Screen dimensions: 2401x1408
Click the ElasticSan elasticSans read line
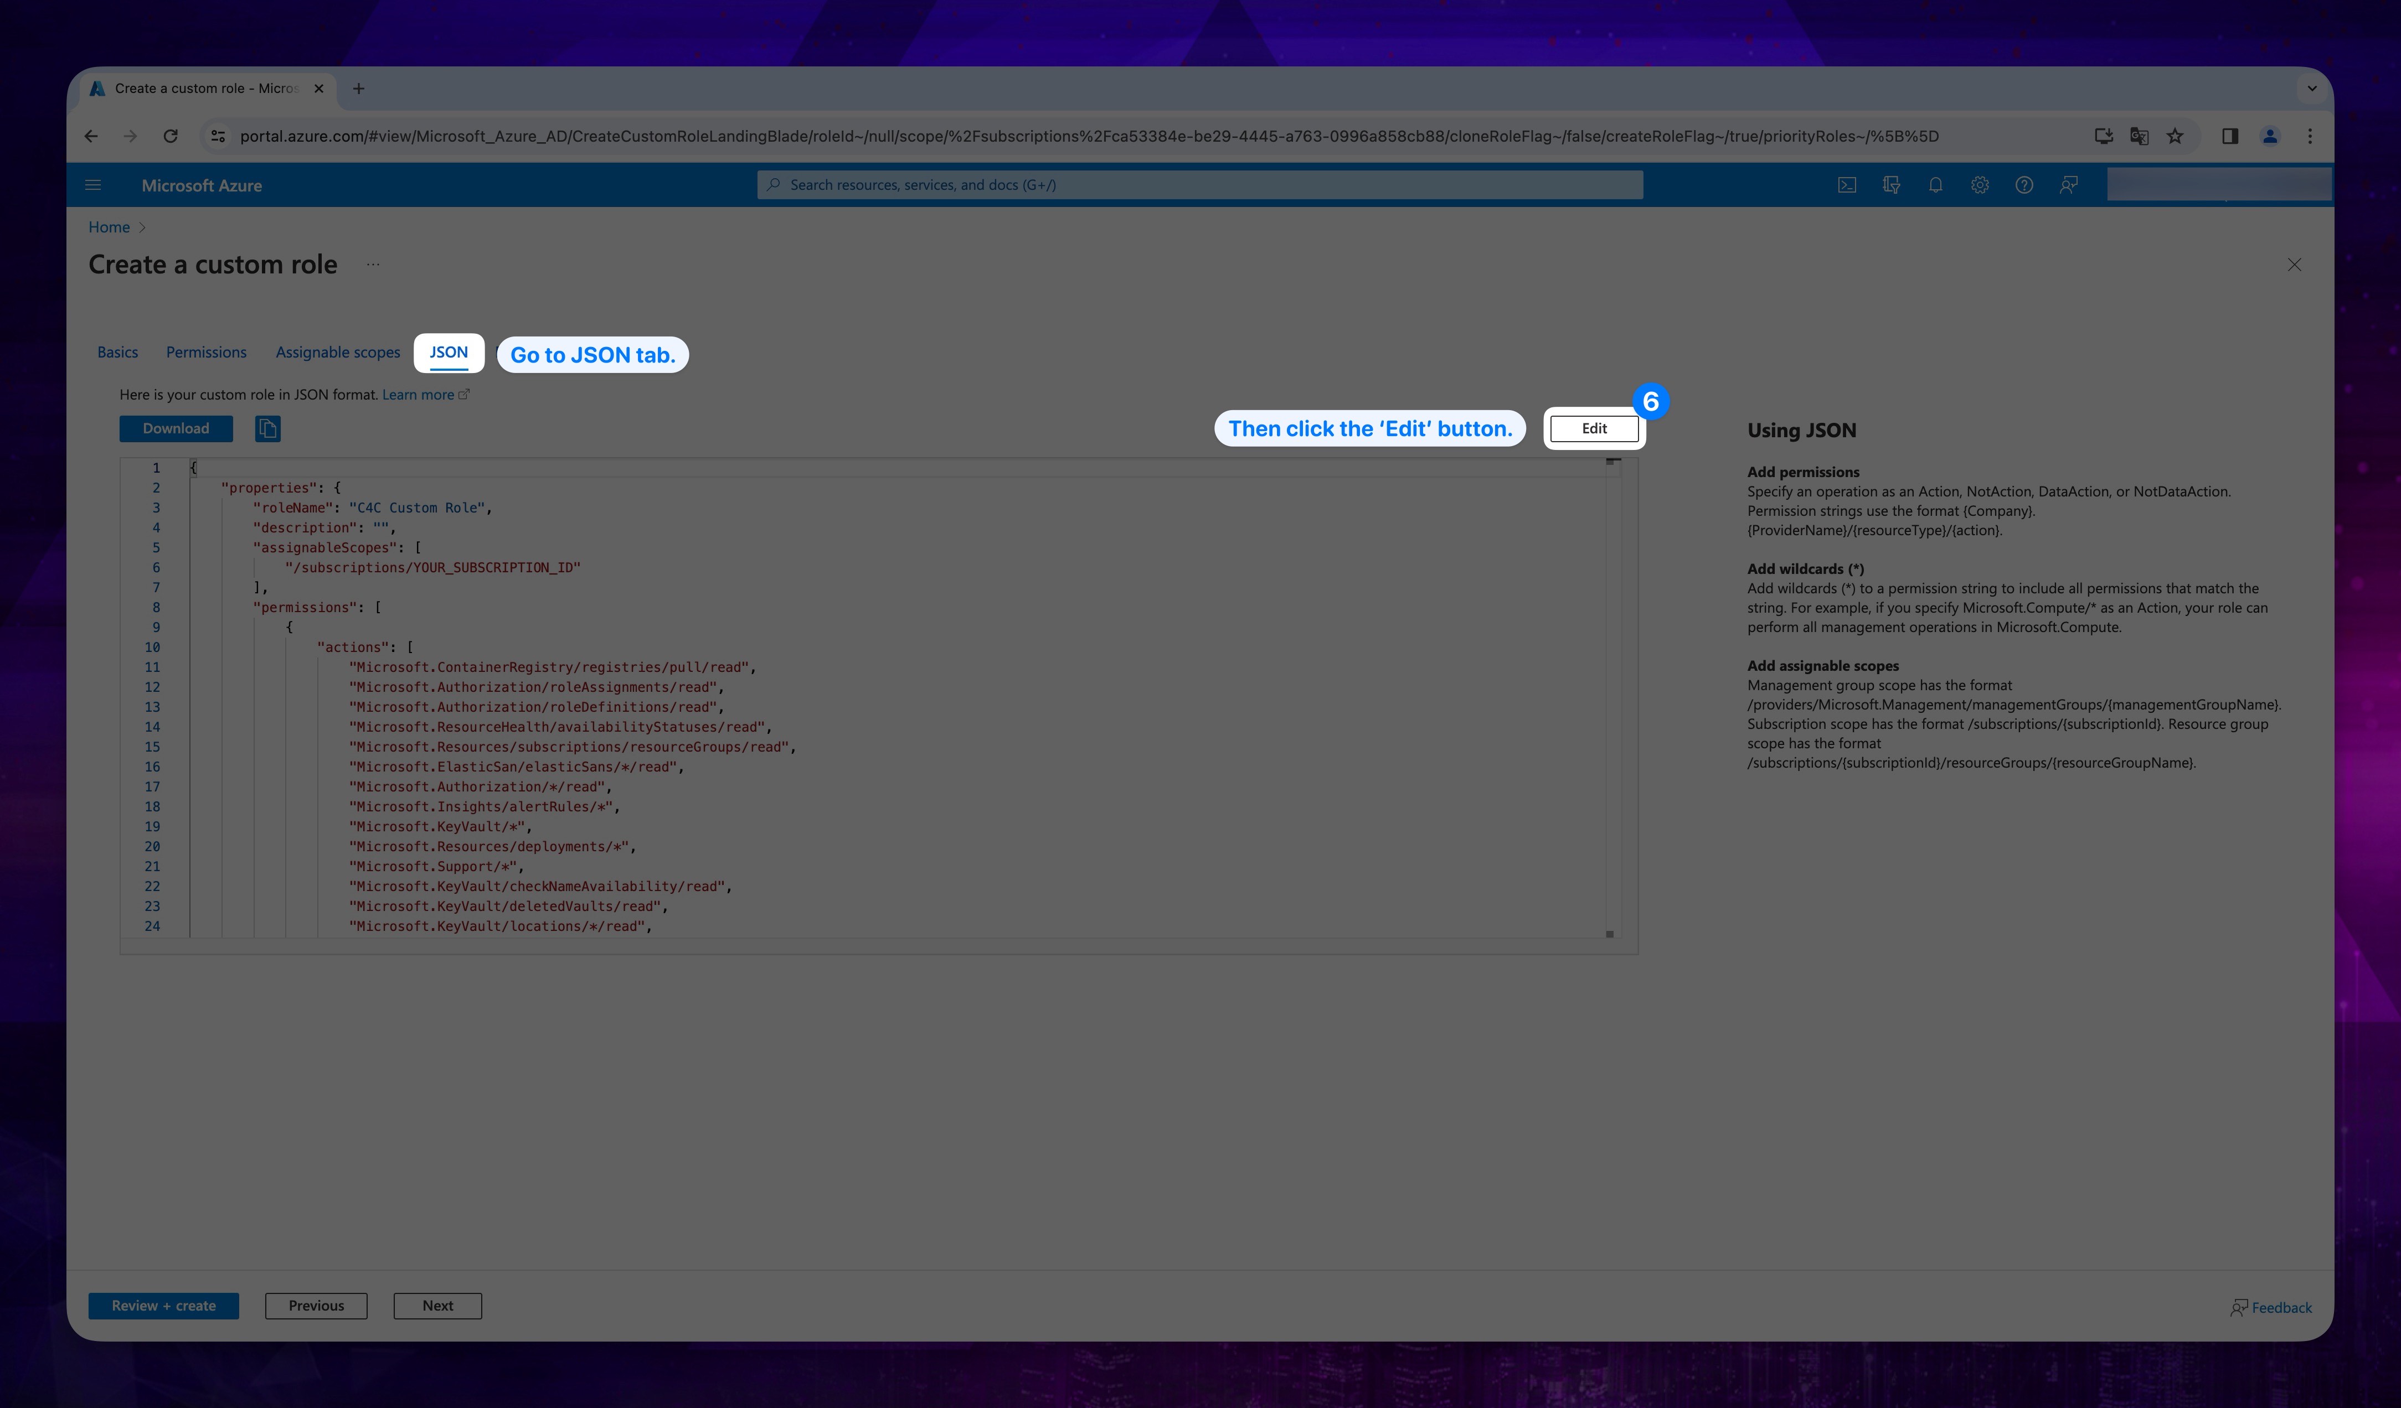tap(517, 767)
